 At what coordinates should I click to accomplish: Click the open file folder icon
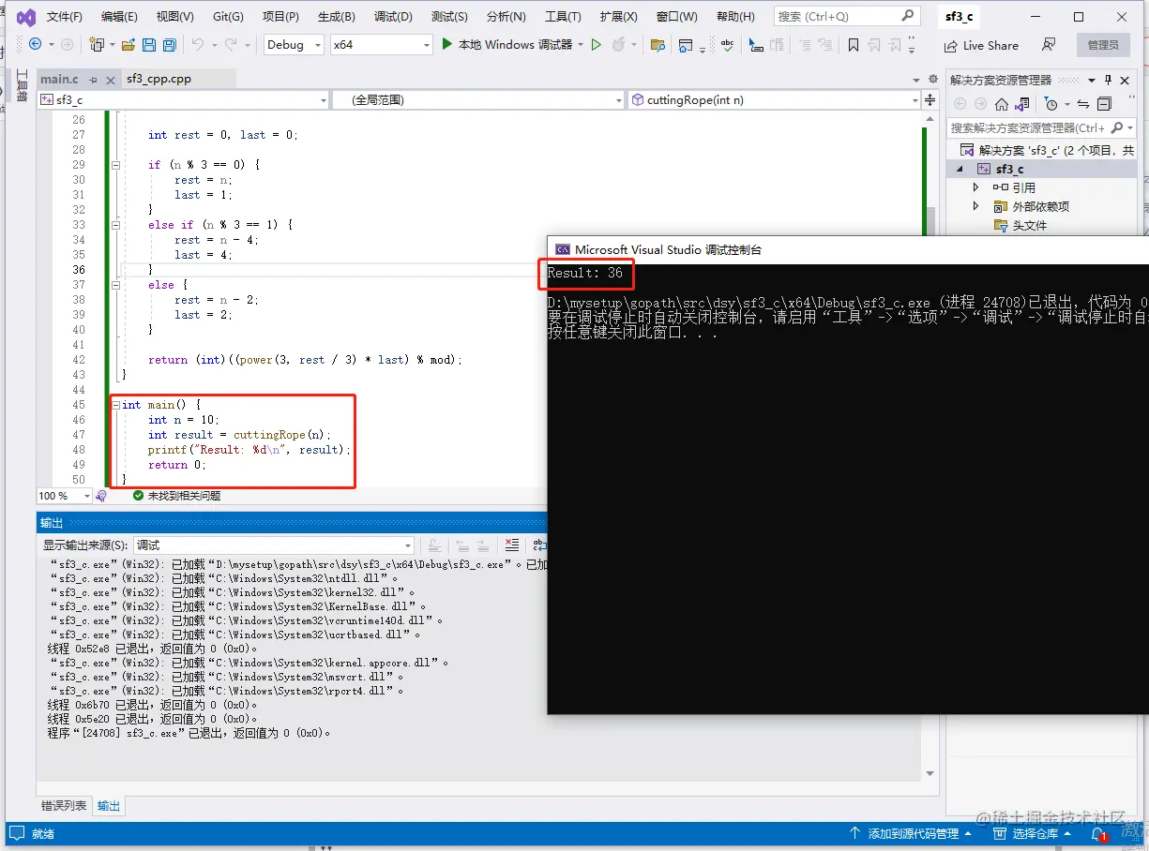pyautogui.click(x=129, y=44)
